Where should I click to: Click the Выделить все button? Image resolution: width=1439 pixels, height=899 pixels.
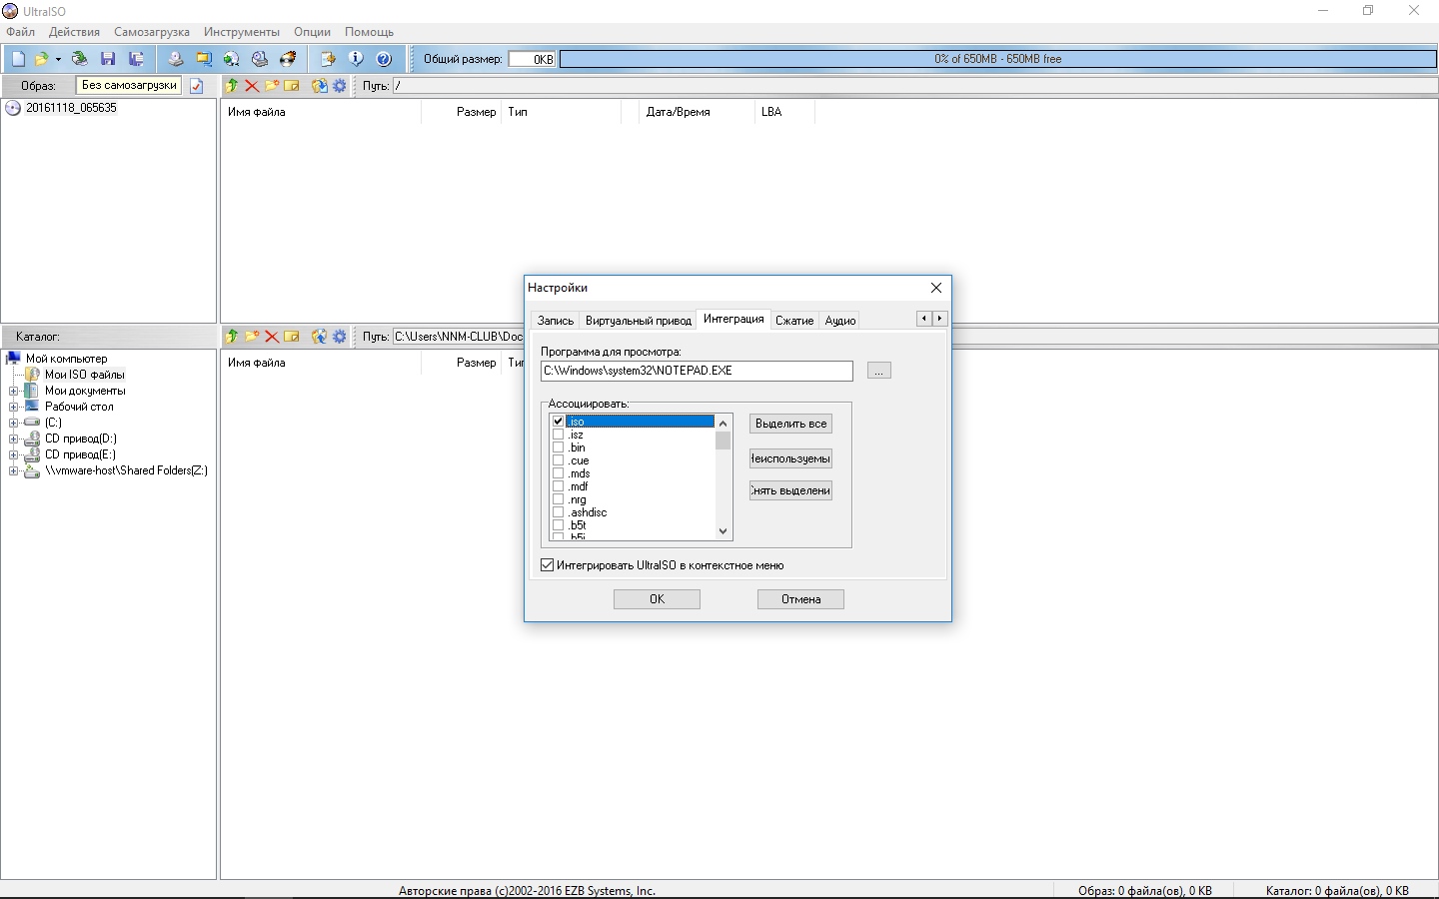point(790,424)
